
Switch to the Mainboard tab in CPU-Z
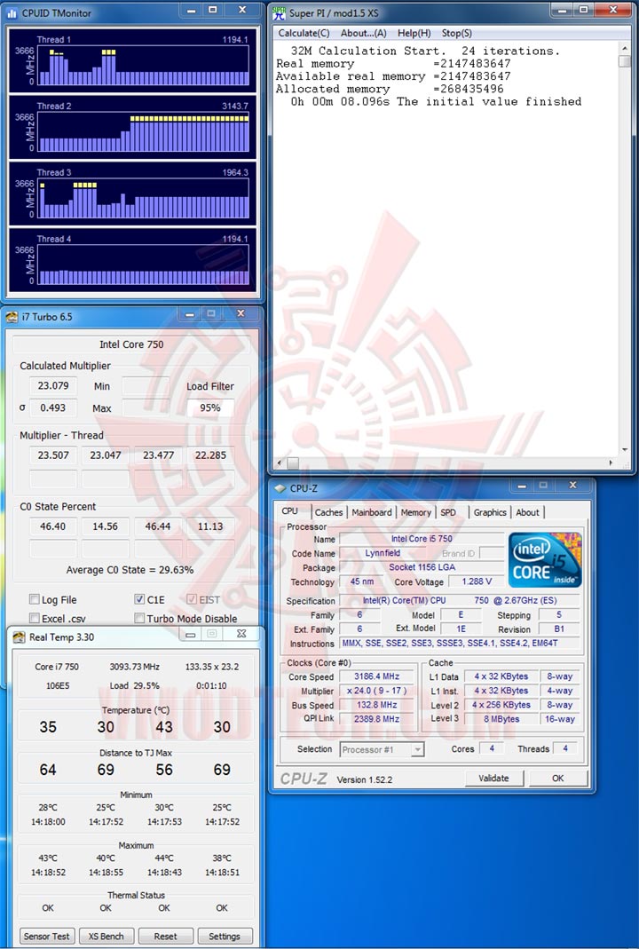pos(372,512)
